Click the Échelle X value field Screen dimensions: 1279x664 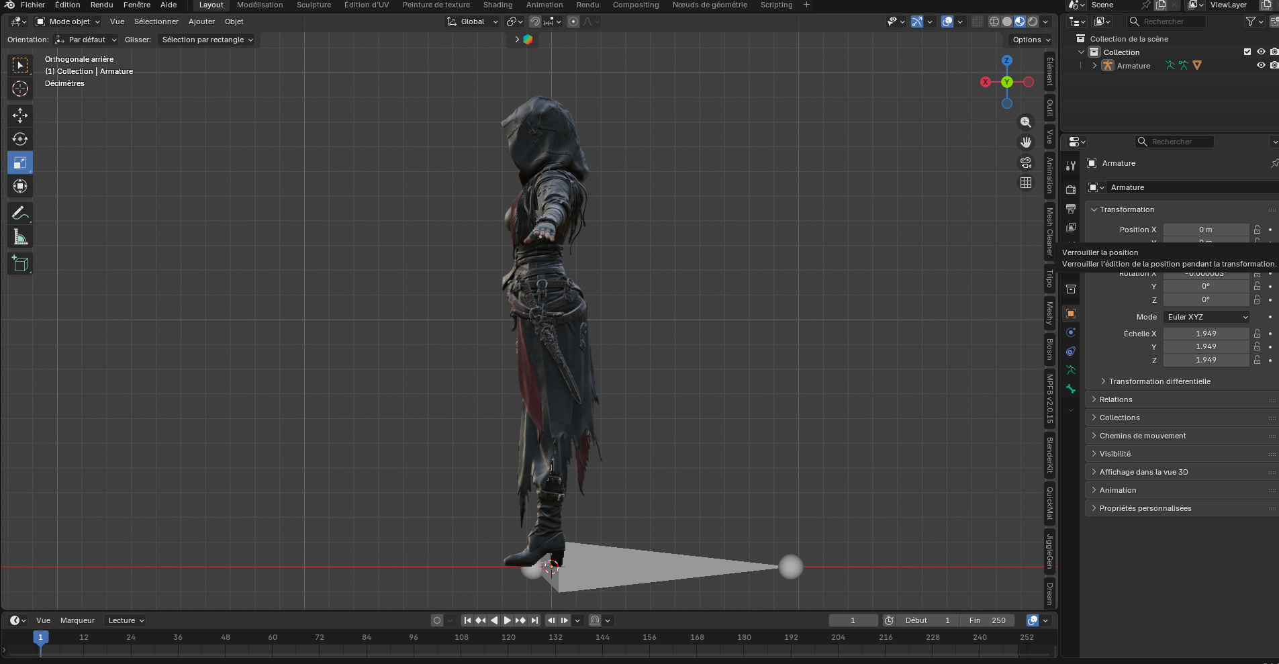1206,334
